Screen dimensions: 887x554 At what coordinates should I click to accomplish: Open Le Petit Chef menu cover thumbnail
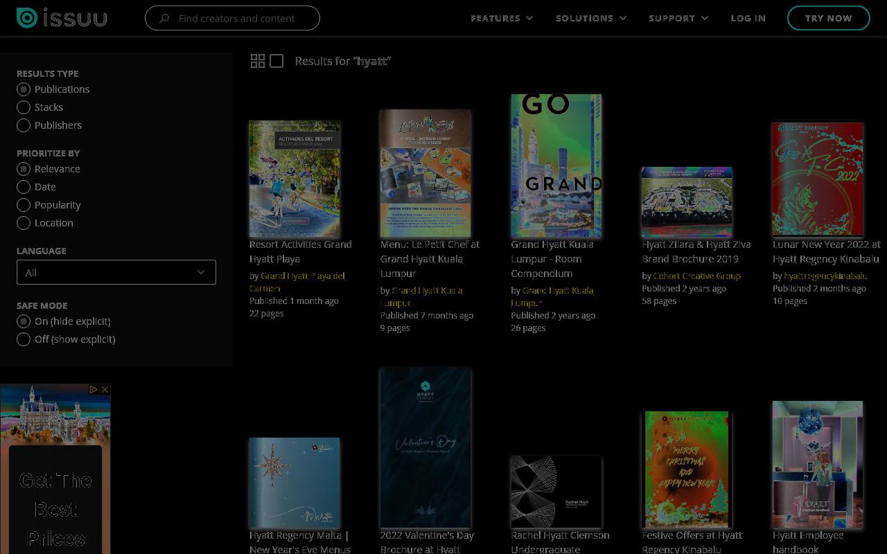[425, 173]
